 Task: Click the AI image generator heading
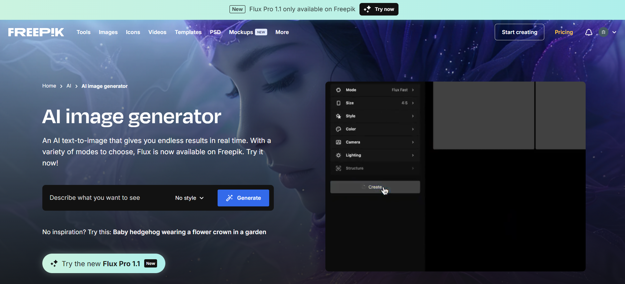click(132, 117)
